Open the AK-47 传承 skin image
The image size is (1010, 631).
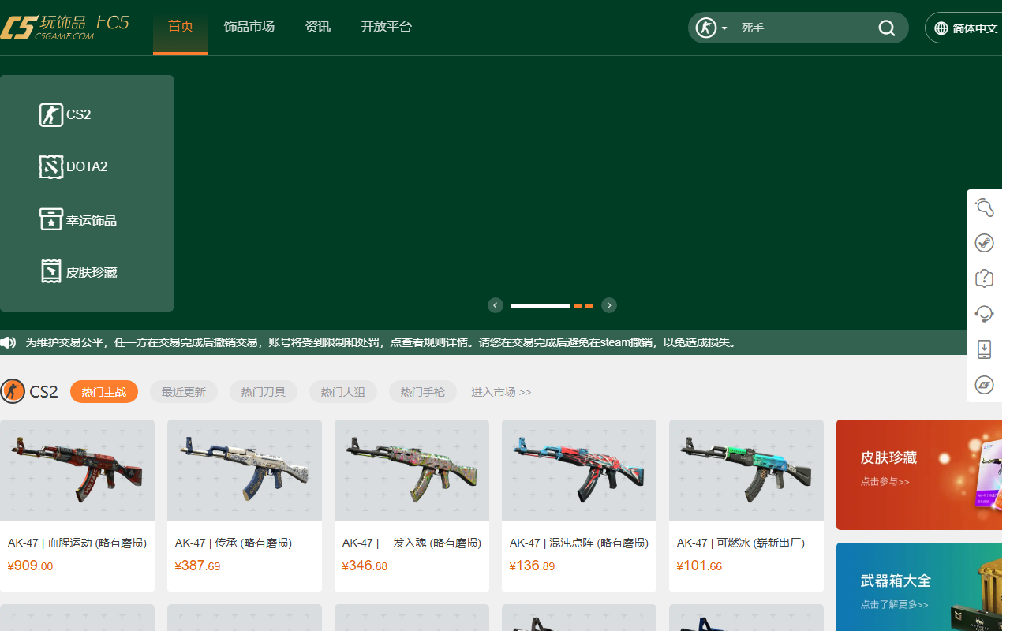click(x=245, y=470)
